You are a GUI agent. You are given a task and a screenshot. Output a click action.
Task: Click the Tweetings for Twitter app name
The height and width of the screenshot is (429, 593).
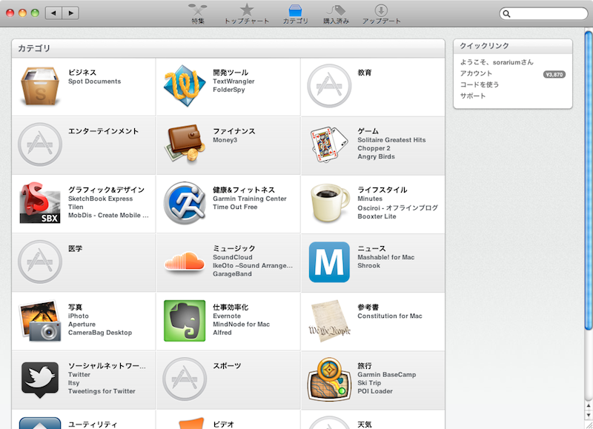coord(102,391)
